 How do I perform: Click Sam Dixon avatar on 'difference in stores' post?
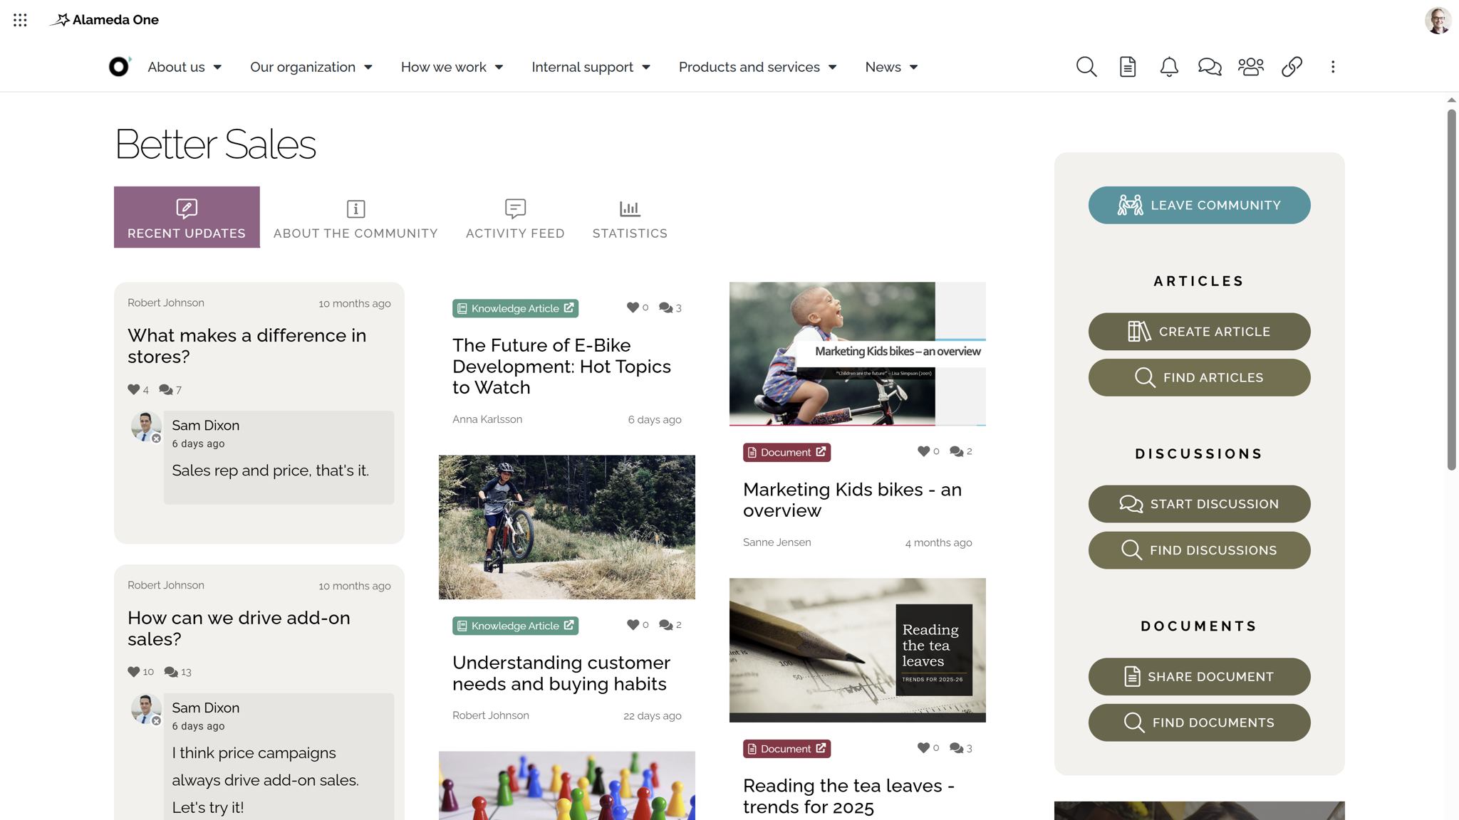coord(146,426)
